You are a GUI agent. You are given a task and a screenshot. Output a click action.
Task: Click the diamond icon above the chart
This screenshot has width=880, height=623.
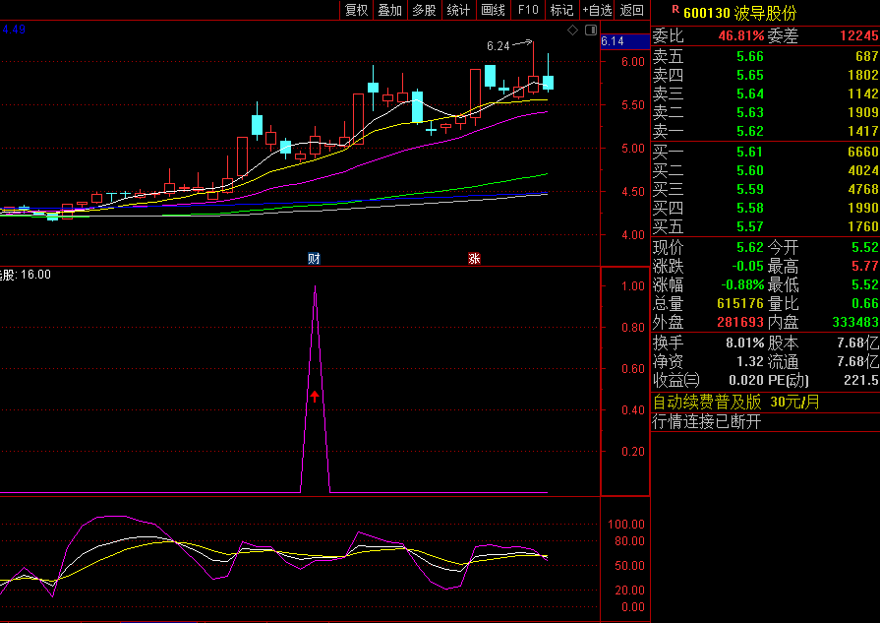[x=572, y=31]
